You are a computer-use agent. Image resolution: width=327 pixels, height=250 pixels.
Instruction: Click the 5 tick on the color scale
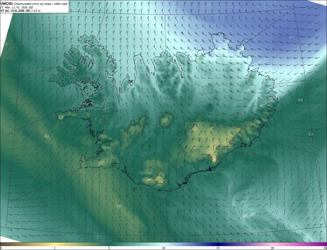pos(109,248)
